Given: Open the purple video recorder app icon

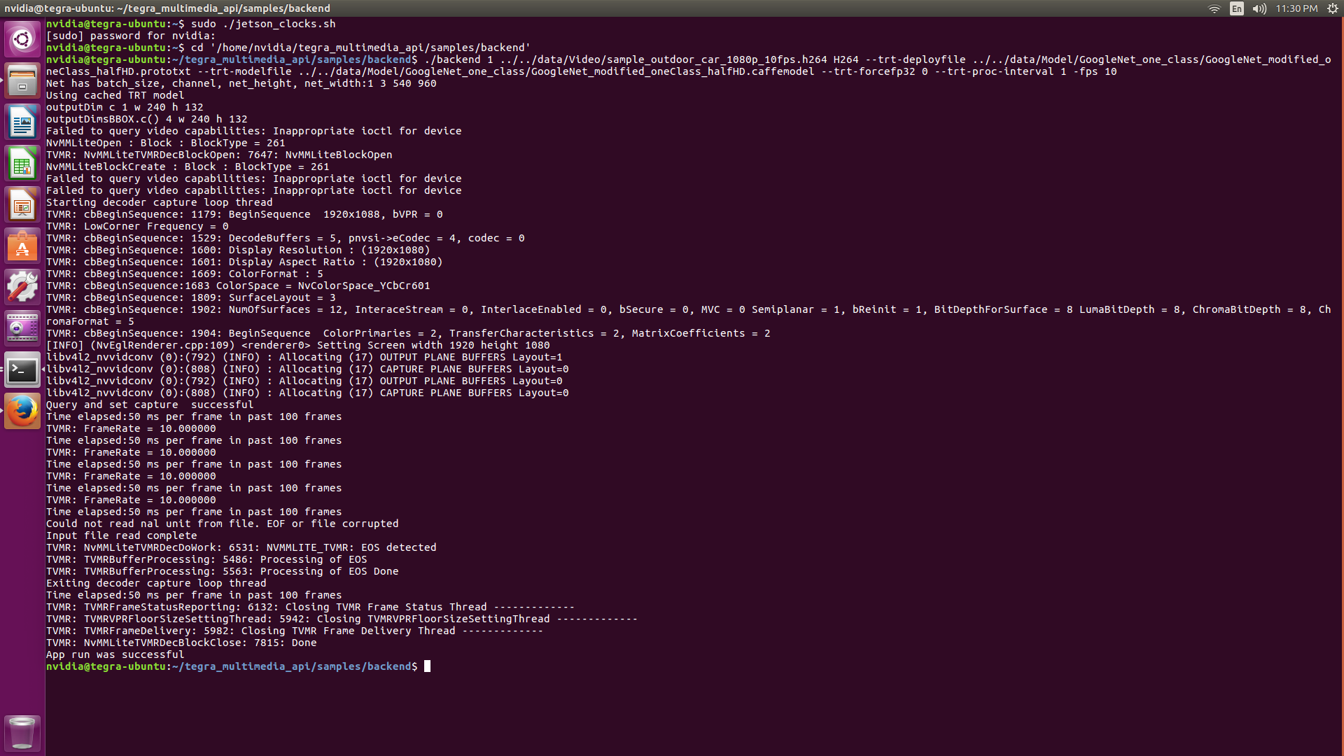Looking at the screenshot, I should (22, 328).
